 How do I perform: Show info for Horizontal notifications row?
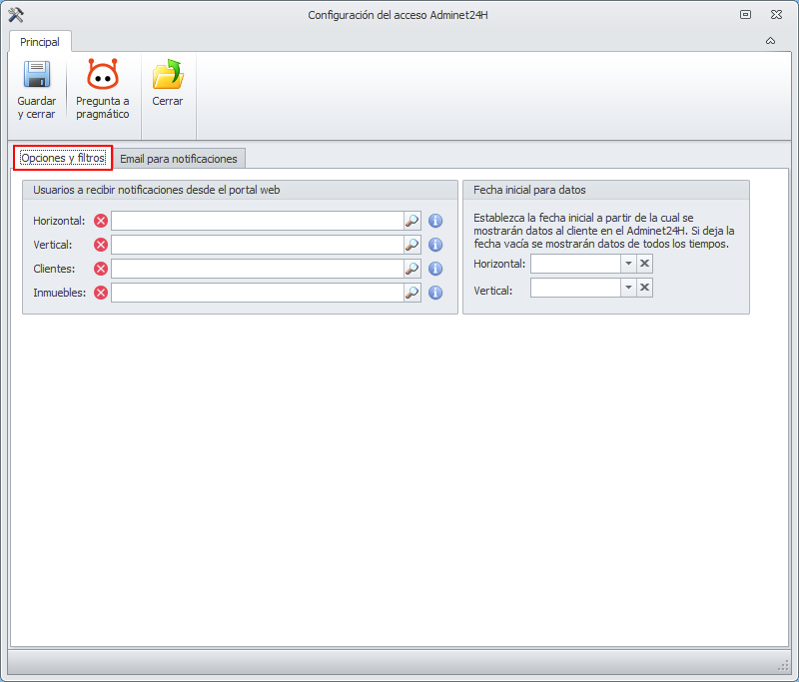click(x=435, y=221)
